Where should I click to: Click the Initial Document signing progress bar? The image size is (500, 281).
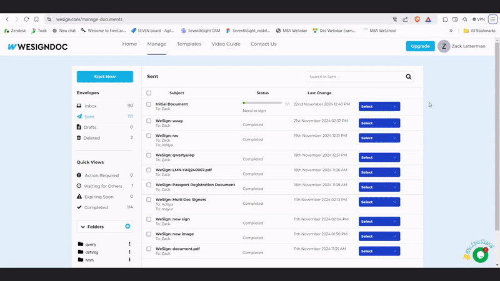tap(262, 103)
